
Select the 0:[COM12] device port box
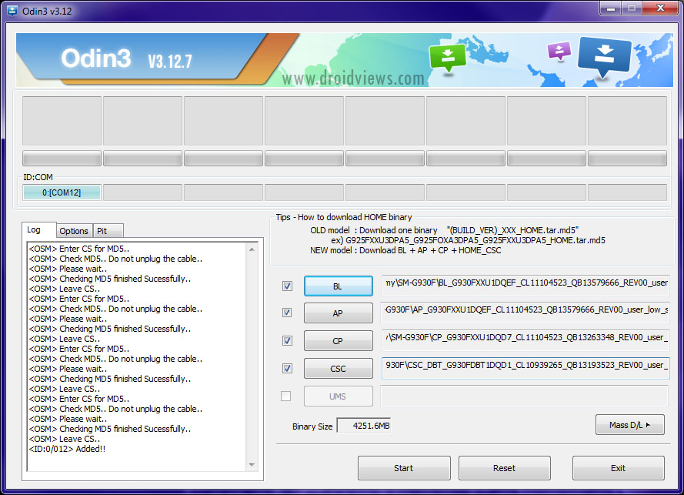coord(62,192)
